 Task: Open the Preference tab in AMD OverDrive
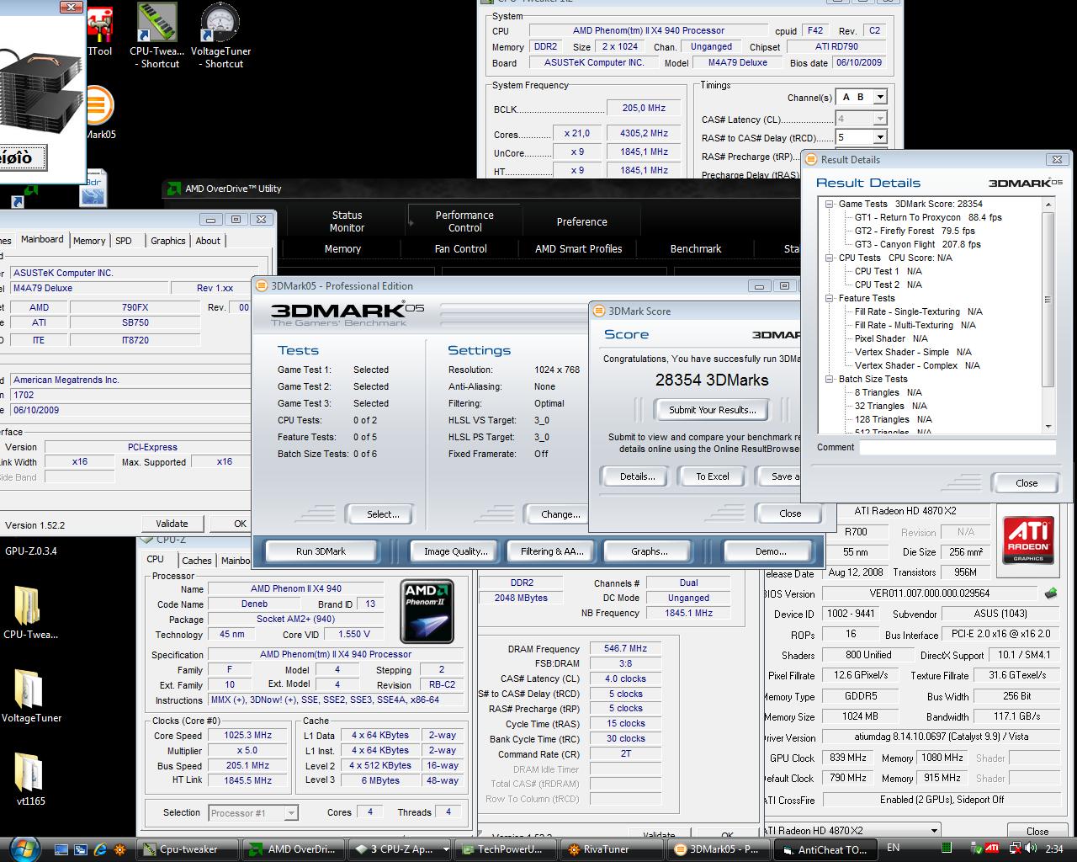[581, 222]
